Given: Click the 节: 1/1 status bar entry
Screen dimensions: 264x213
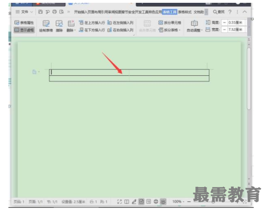Looking at the screenshot, I should [x=52, y=202].
